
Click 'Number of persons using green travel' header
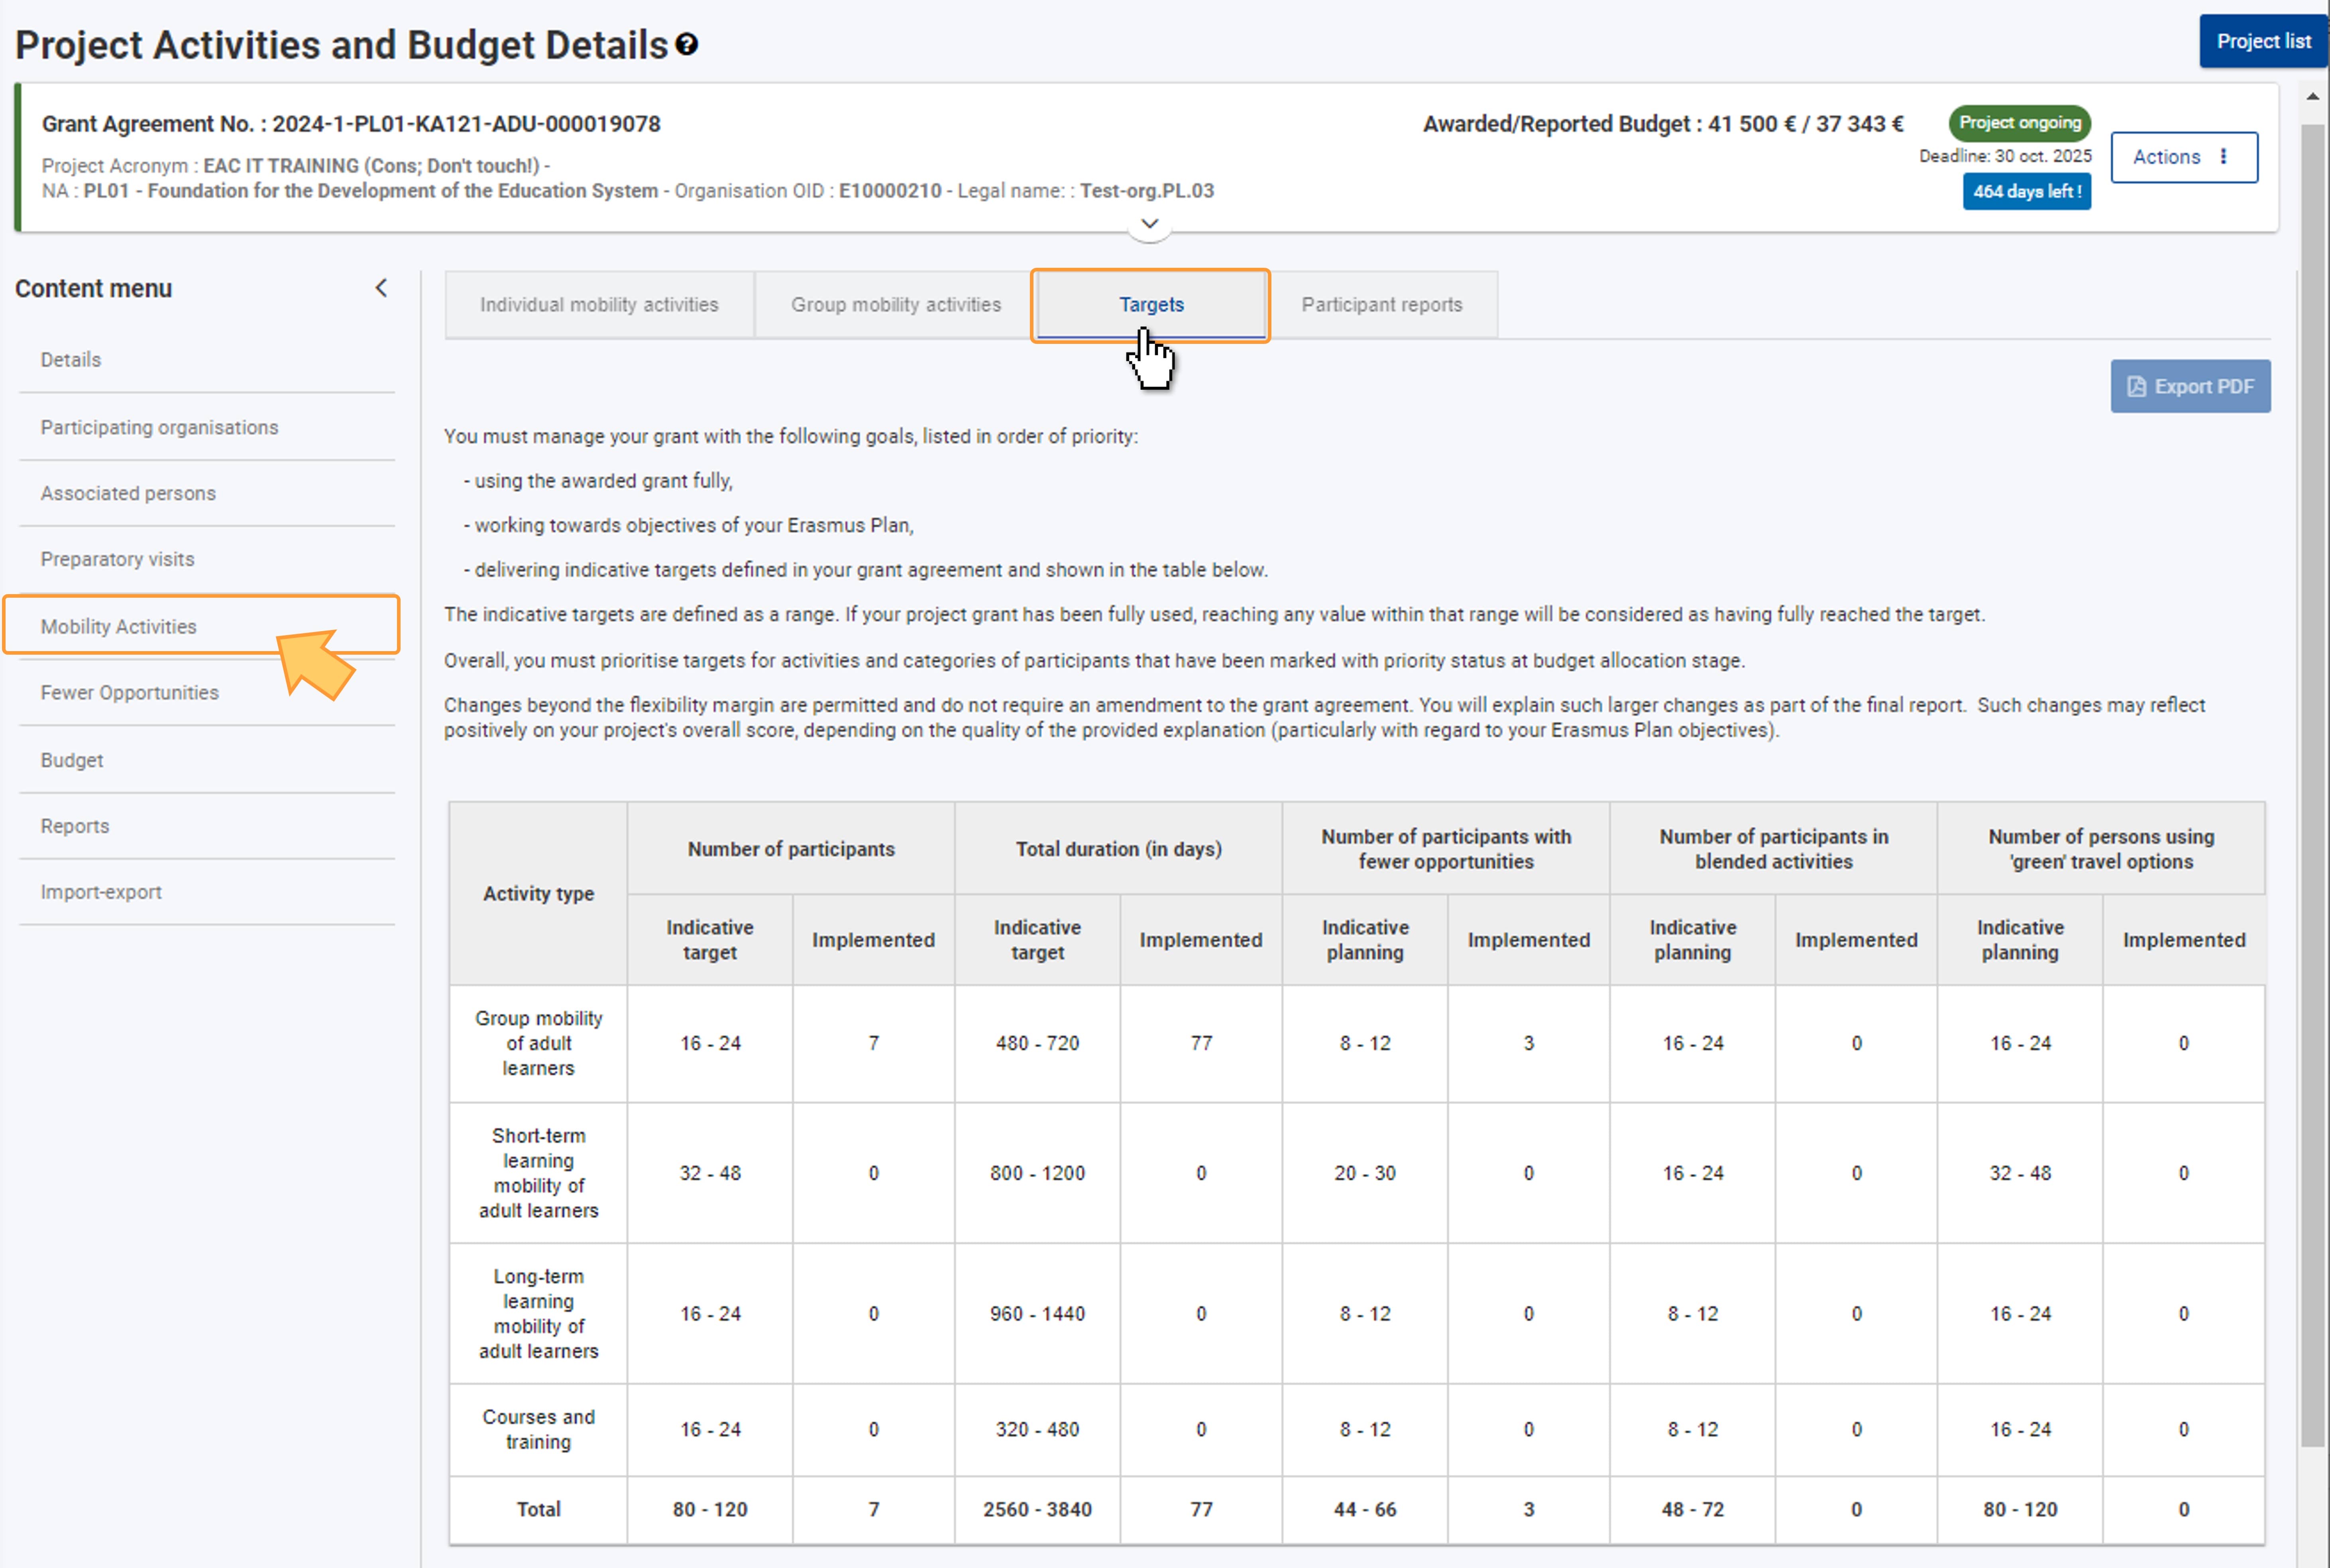[2100, 849]
